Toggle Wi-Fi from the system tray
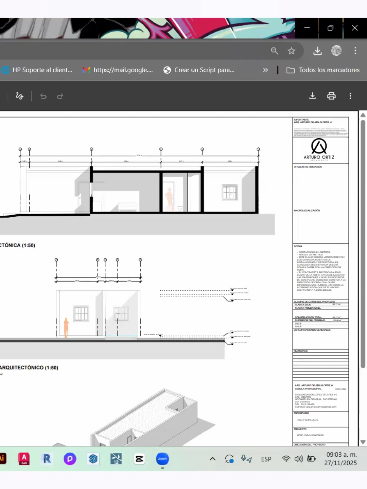Image resolution: width=367 pixels, height=489 pixels. pyautogui.click(x=286, y=459)
